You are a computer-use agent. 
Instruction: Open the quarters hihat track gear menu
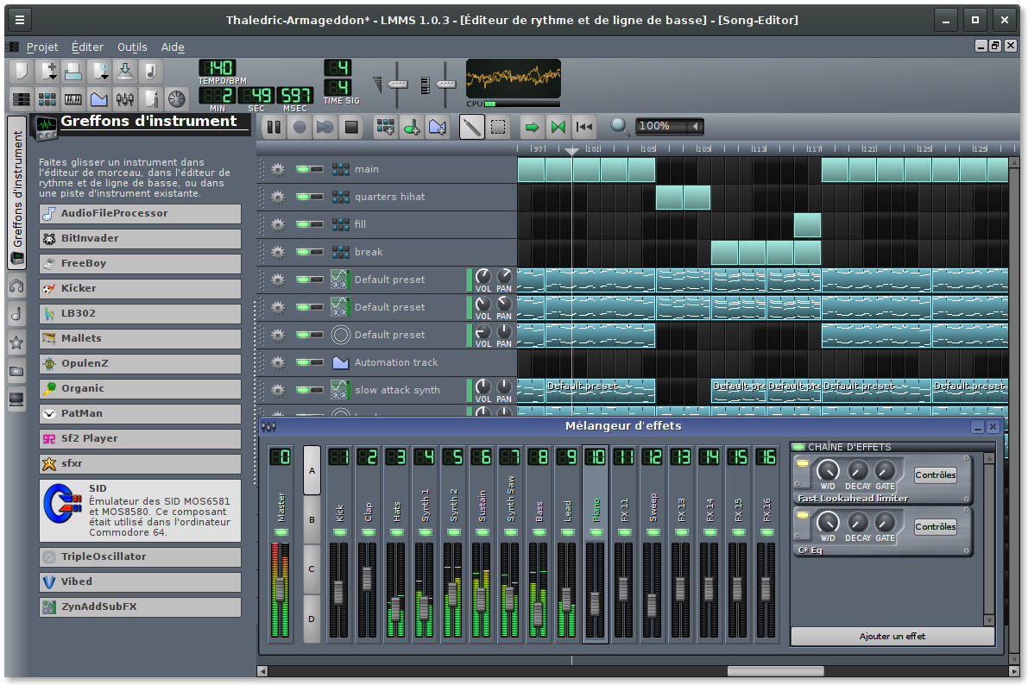pos(278,198)
